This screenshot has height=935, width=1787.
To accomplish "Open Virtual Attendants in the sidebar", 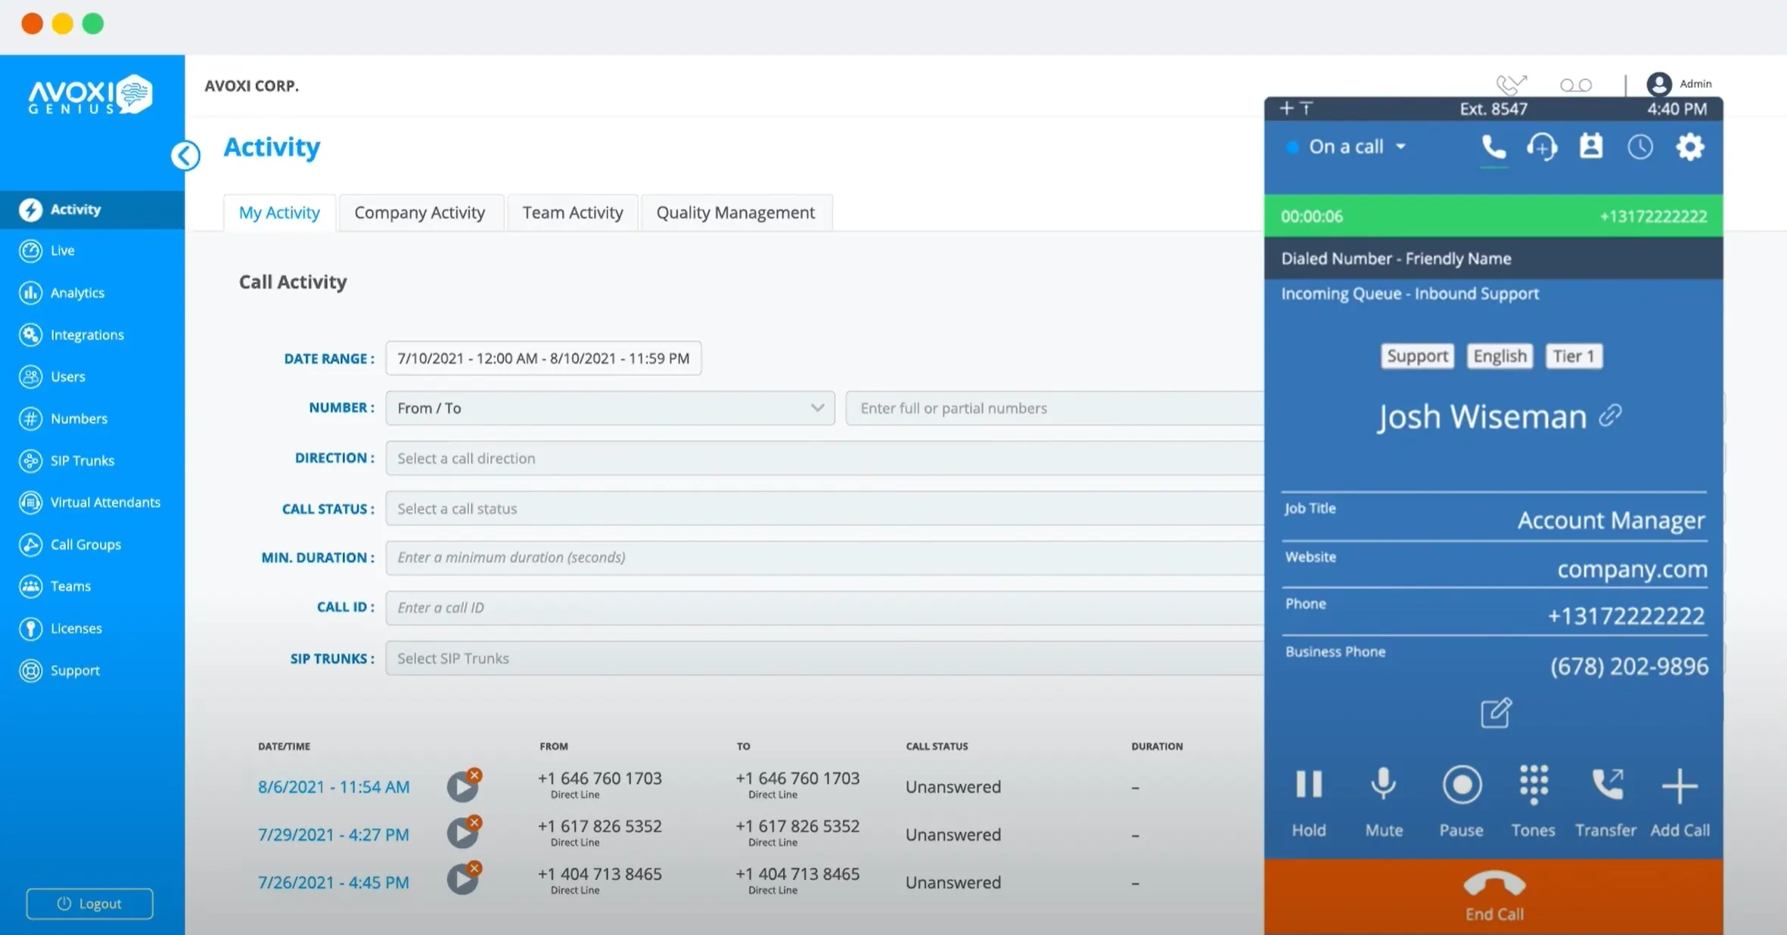I will click(x=104, y=502).
